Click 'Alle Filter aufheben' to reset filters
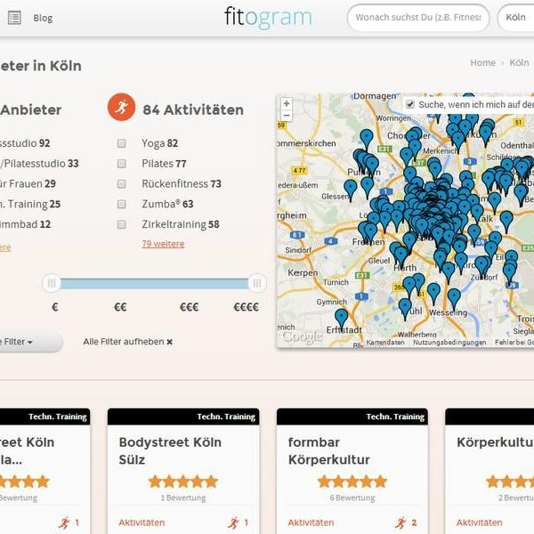Screen dimensions: 534x534 [x=127, y=342]
